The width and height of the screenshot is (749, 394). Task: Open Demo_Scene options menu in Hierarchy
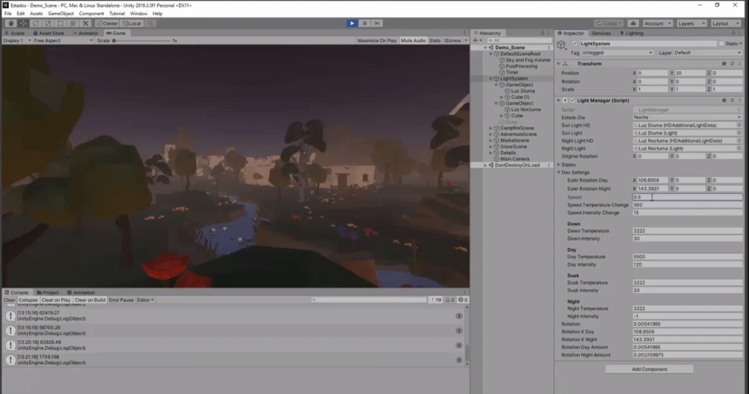pyautogui.click(x=549, y=48)
